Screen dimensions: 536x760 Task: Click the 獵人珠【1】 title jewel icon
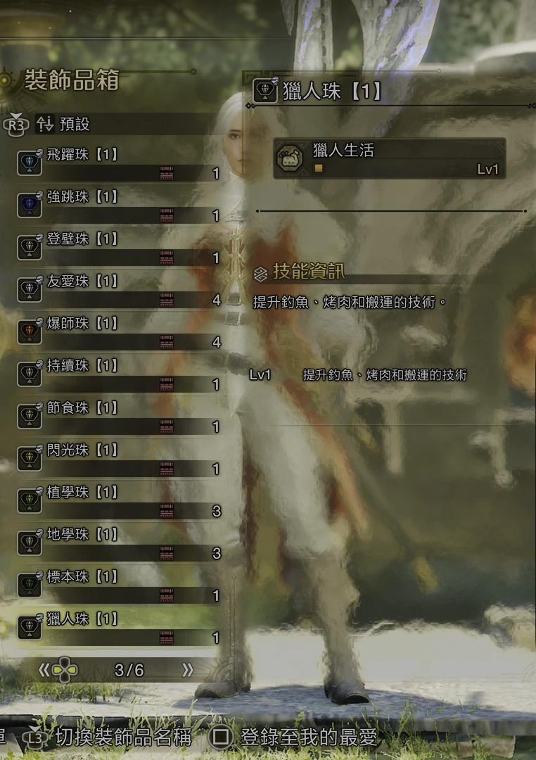tap(265, 89)
